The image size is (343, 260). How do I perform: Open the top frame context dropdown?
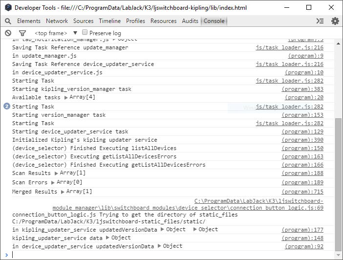tap(54, 33)
